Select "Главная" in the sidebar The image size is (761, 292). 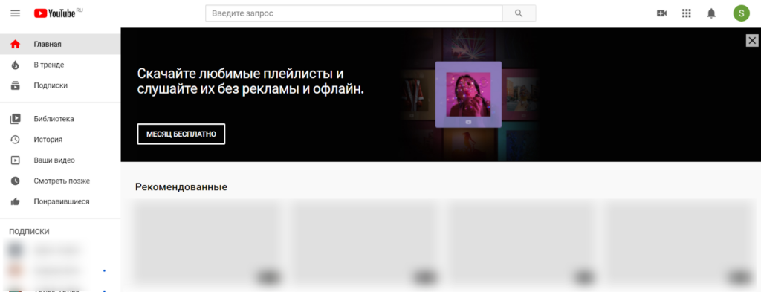click(x=60, y=44)
